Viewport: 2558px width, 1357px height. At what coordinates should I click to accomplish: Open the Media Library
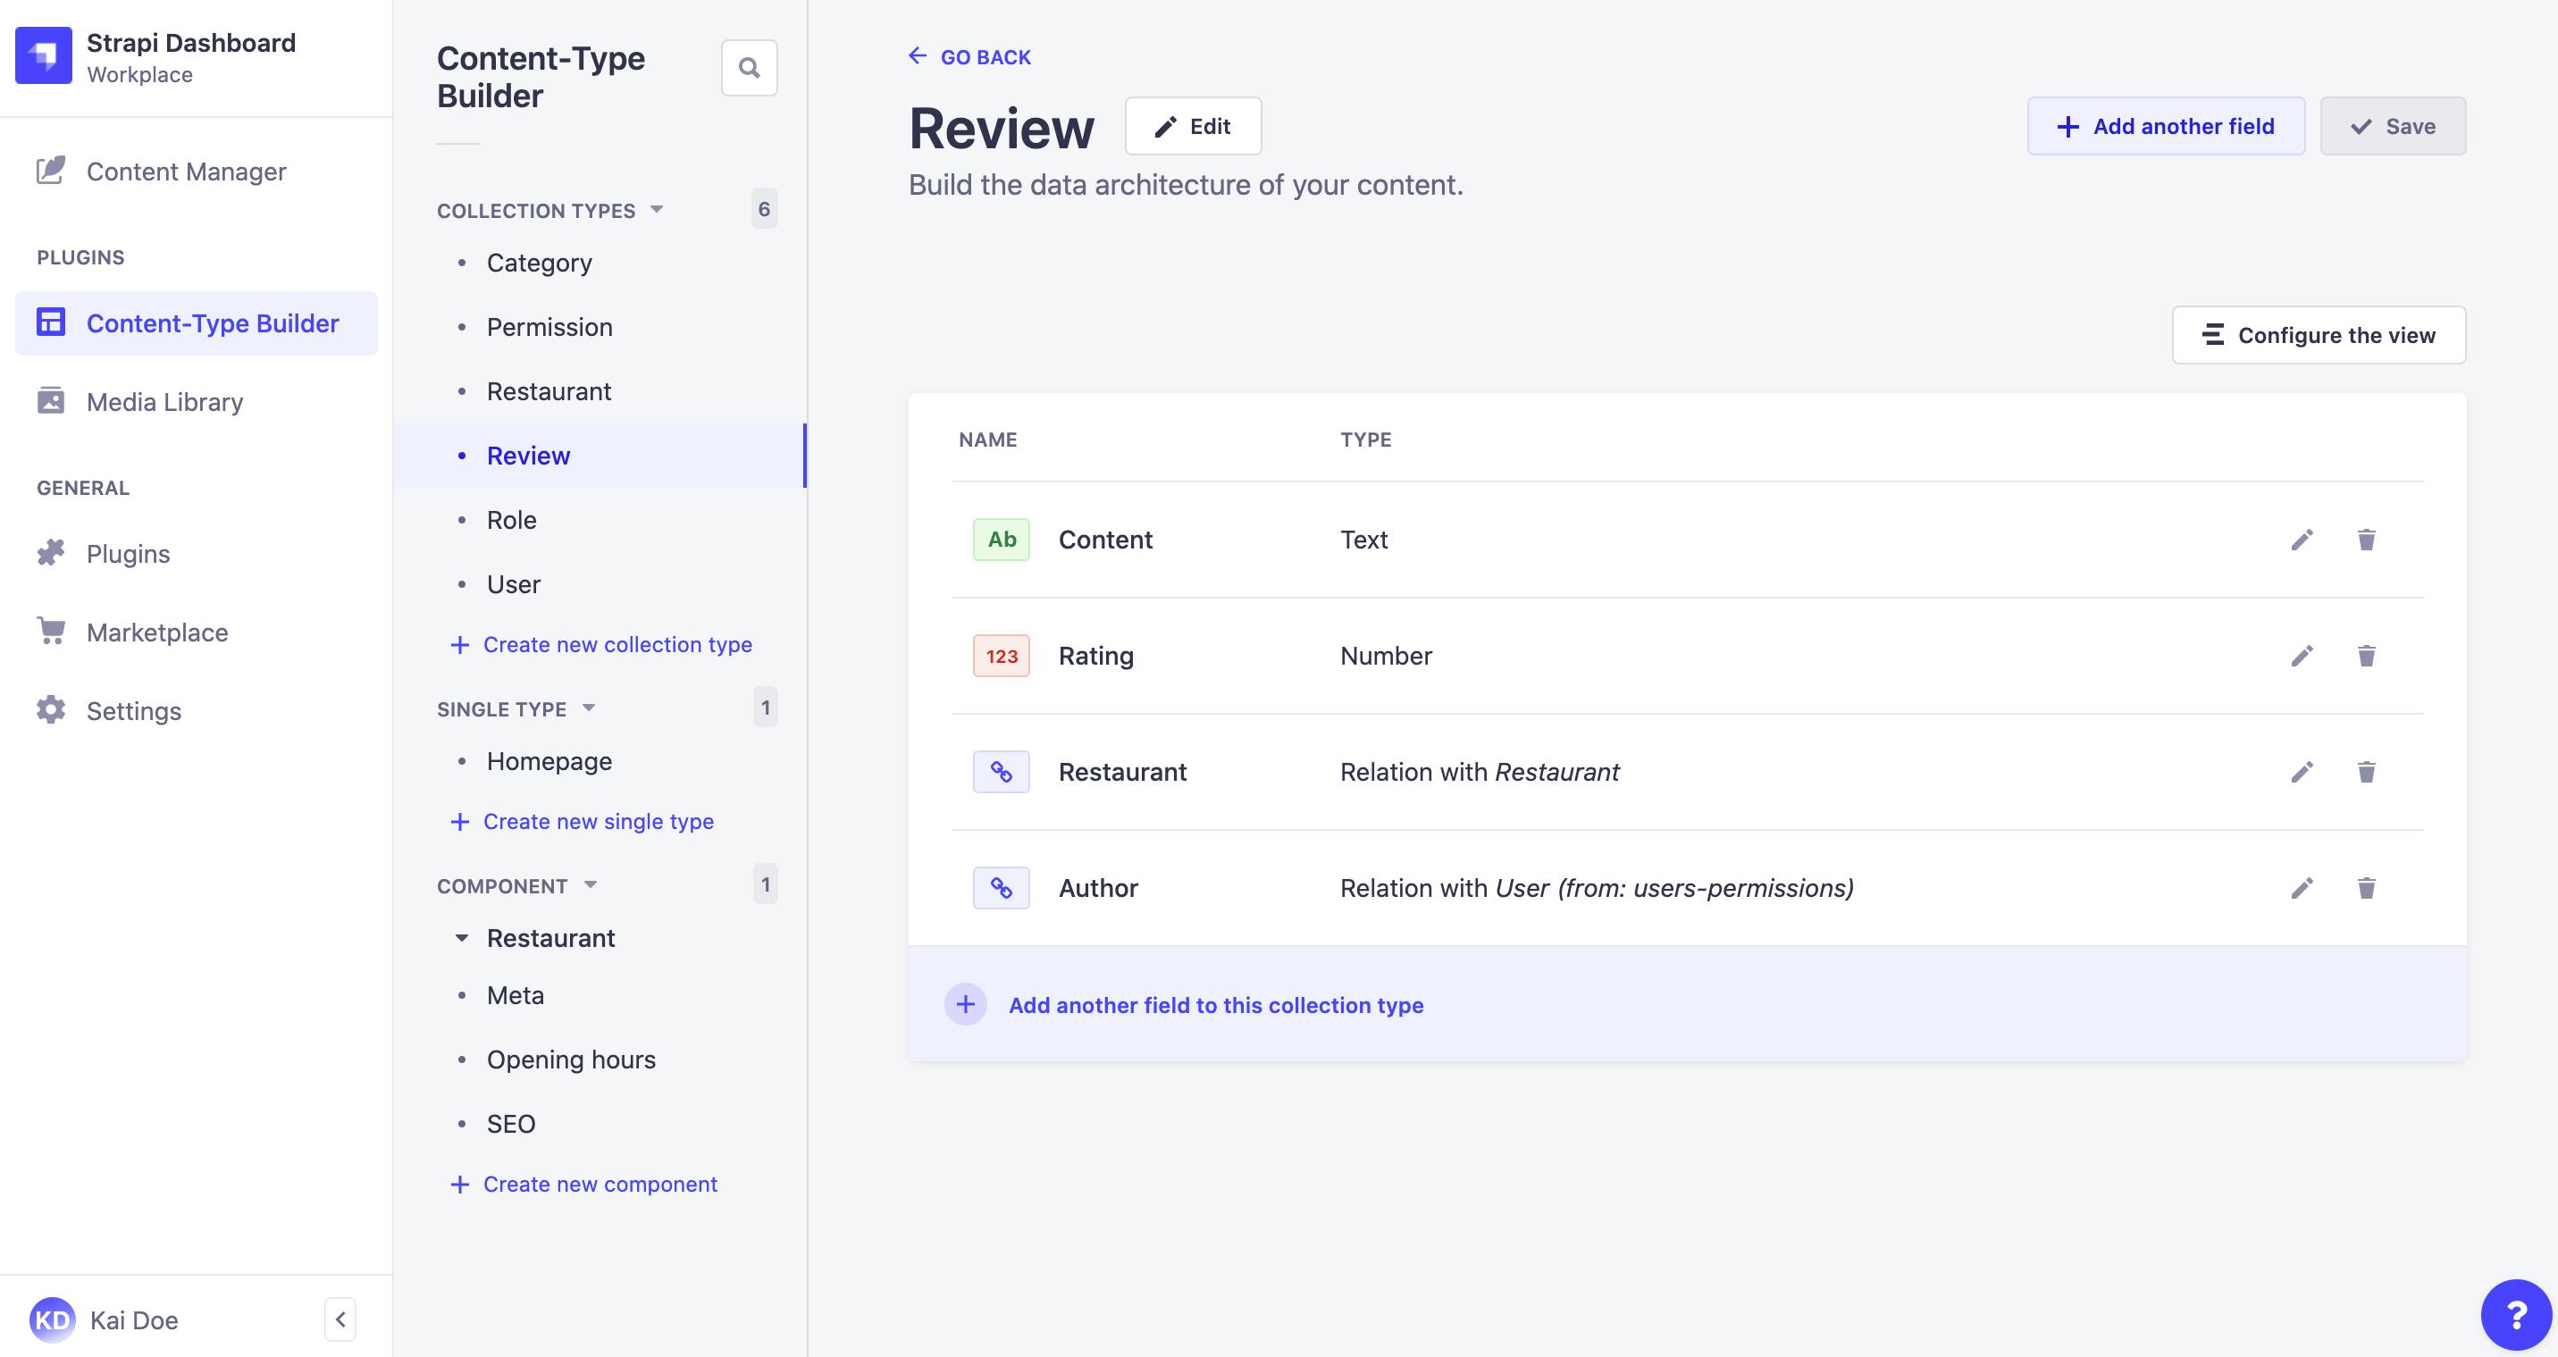click(x=164, y=401)
